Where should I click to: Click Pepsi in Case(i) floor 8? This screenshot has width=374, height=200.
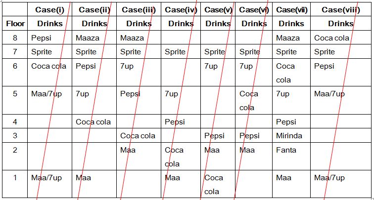41,38
